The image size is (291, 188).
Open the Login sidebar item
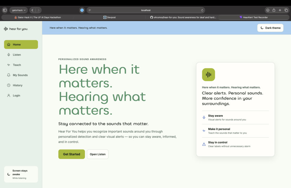[21, 95]
